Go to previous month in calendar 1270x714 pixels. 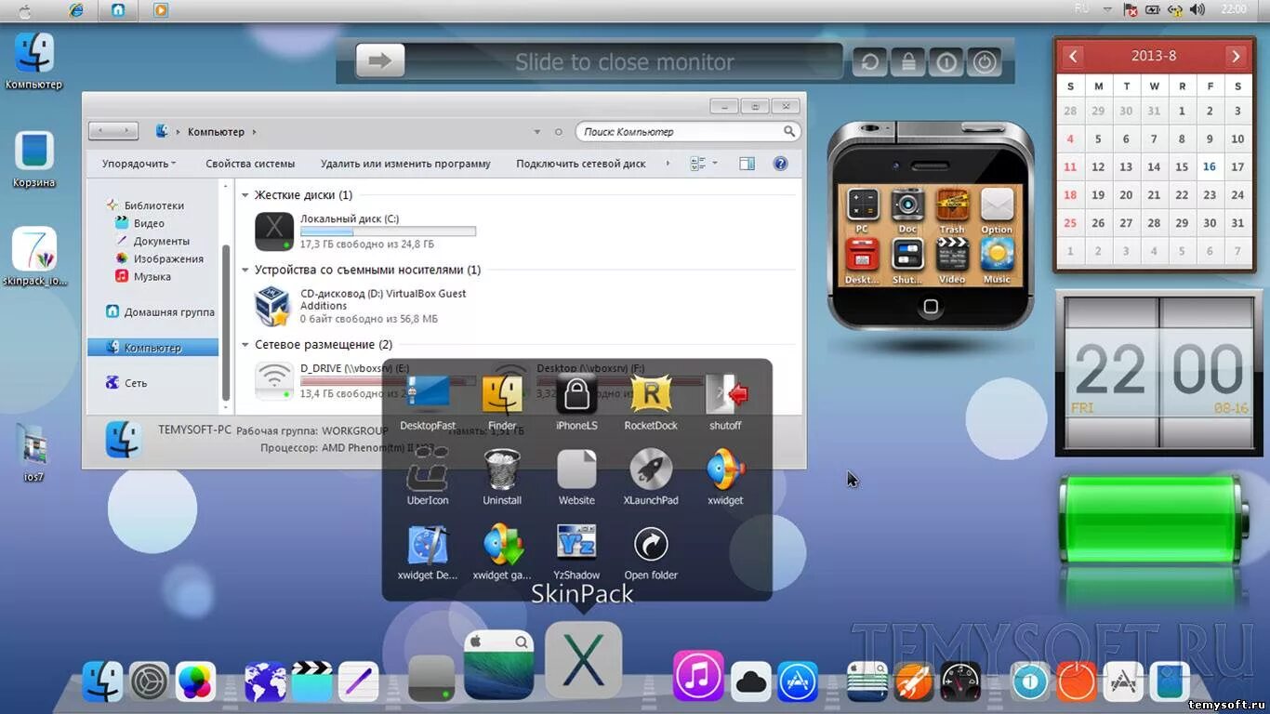click(x=1073, y=56)
